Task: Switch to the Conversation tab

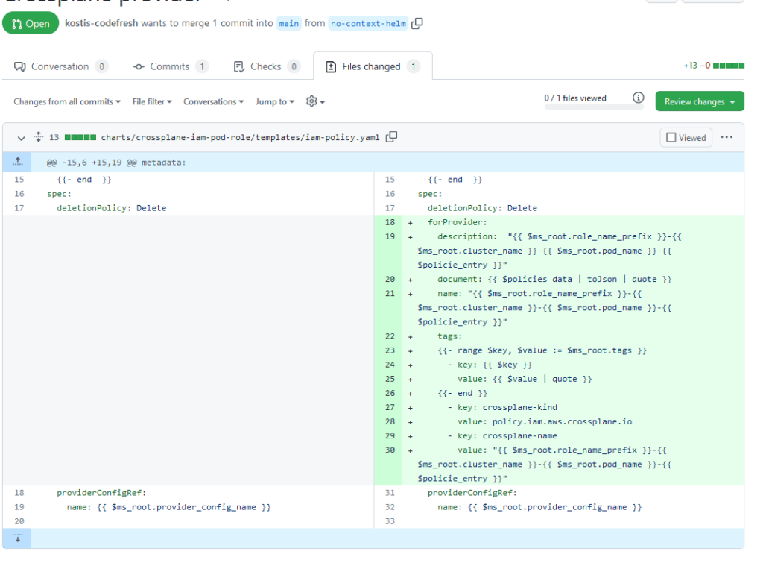Action: coord(61,66)
